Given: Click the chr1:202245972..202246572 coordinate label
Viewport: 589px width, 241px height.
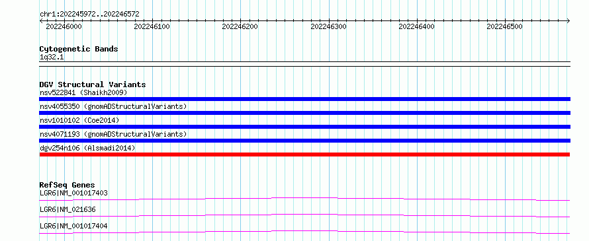Looking at the screenshot, I should click(x=89, y=15).
